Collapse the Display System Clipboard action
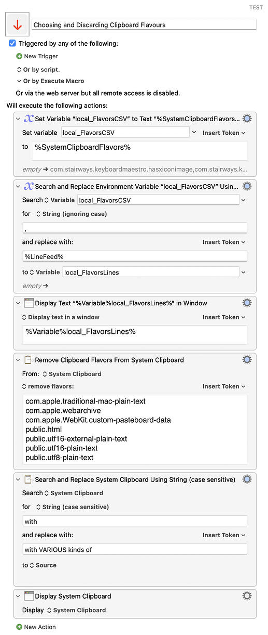This screenshot has height=635, width=268. click(19, 596)
